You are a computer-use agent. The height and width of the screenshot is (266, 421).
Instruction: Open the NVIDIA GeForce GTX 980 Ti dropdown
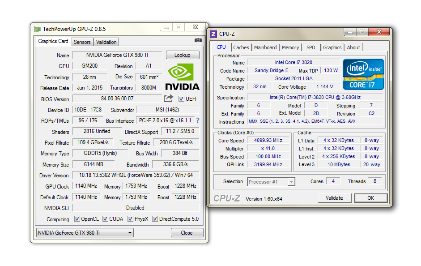click(x=85, y=233)
